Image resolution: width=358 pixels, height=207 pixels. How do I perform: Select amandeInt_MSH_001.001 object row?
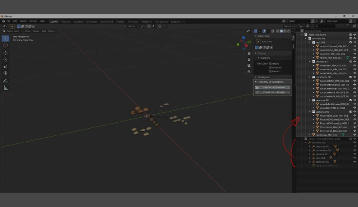click(332, 108)
